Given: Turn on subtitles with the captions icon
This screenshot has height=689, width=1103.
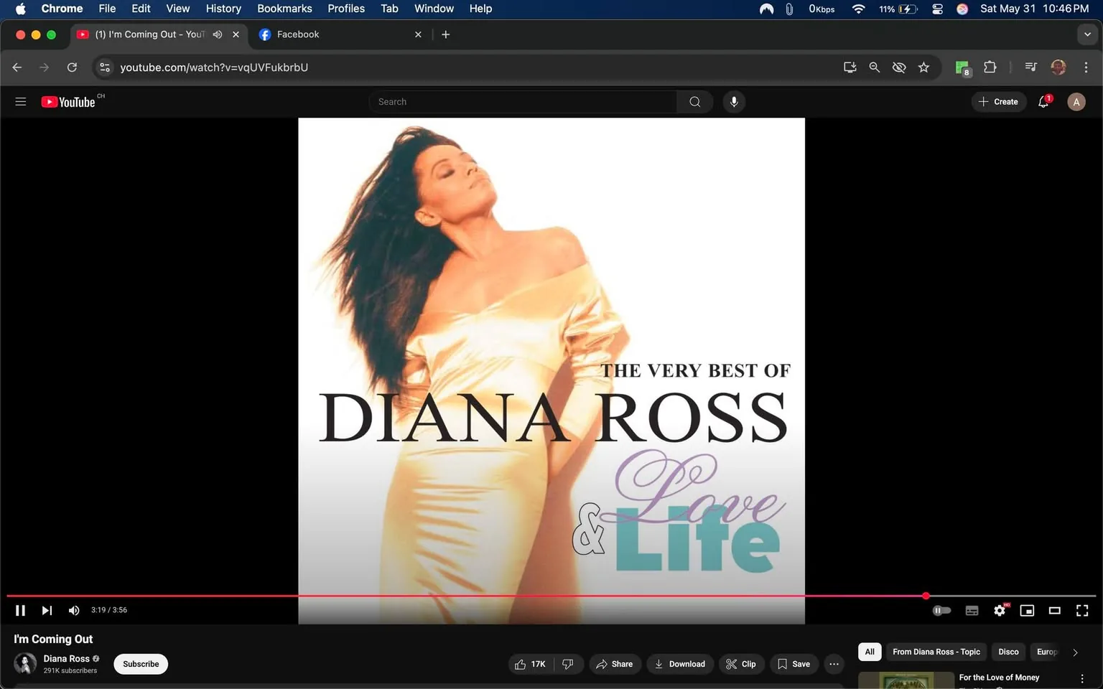Looking at the screenshot, I should click(972, 610).
